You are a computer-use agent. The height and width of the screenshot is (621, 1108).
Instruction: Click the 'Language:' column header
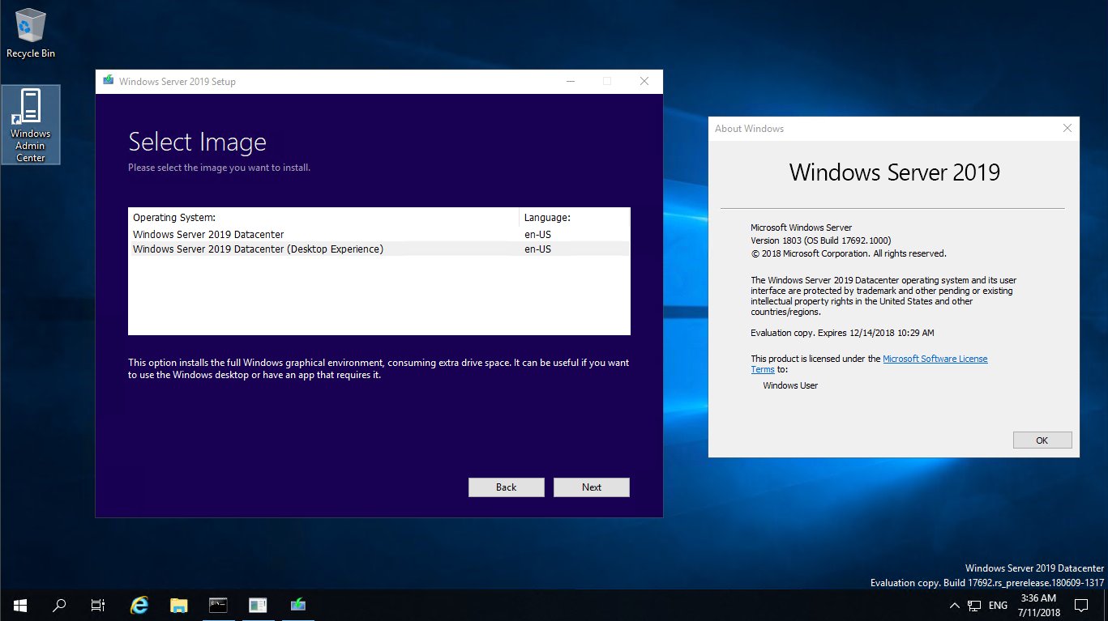(x=574, y=217)
